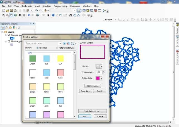Click the Fixed Zoom Out arrows icon

point(24,15)
